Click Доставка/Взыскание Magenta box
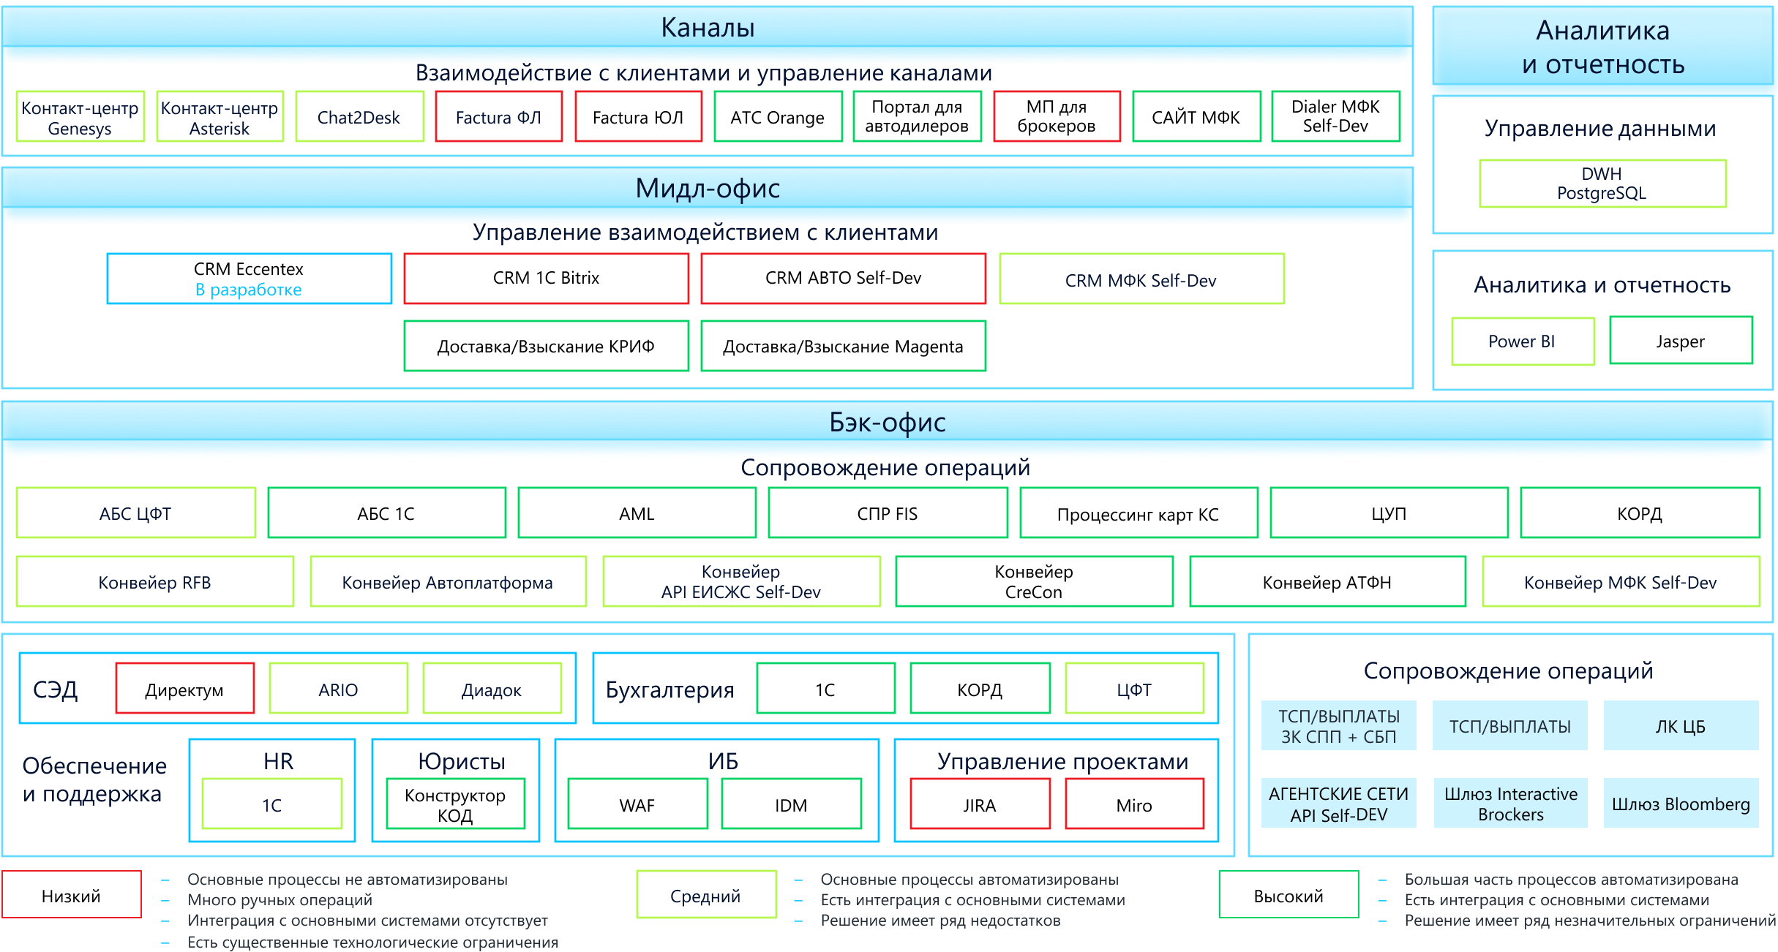Image resolution: width=1778 pixels, height=952 pixels. [x=844, y=346]
